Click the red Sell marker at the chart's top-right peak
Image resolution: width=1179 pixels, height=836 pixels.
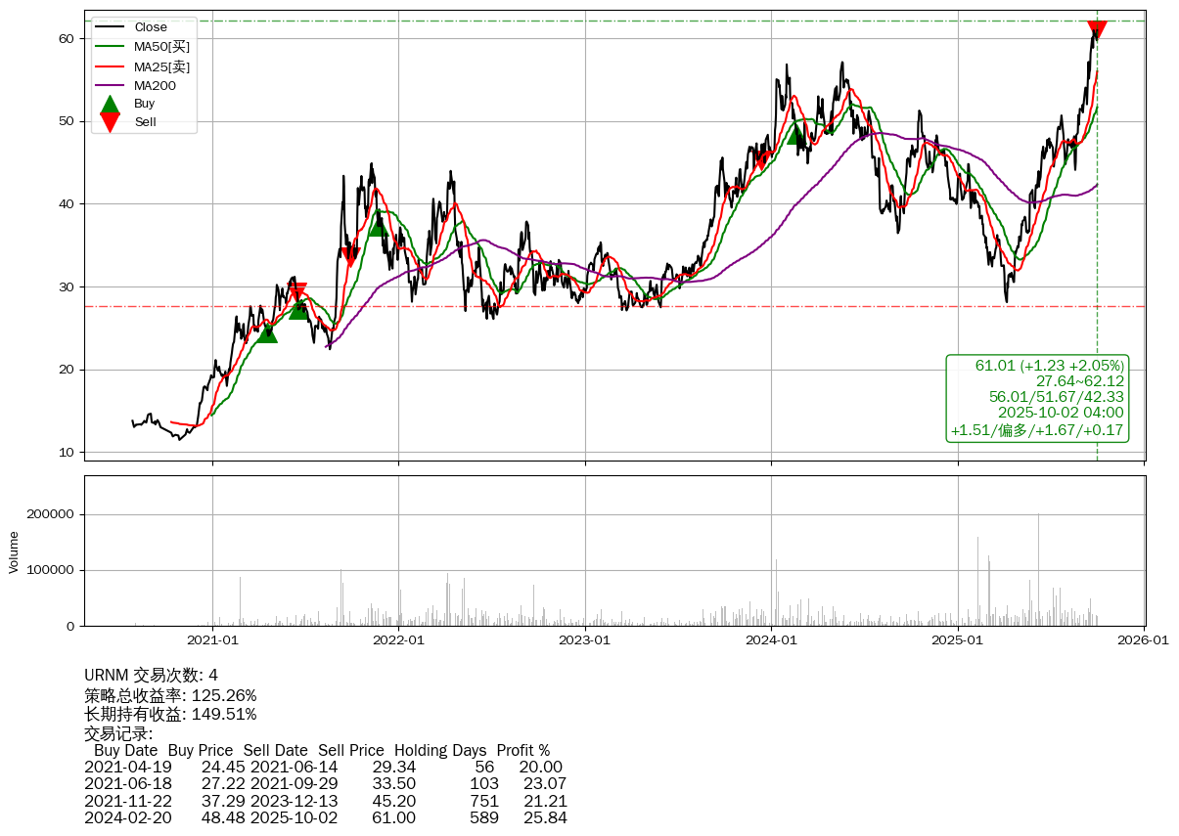1097,30
